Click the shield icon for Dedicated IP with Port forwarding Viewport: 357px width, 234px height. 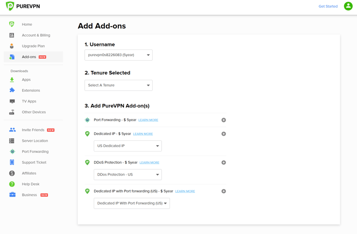(87, 191)
